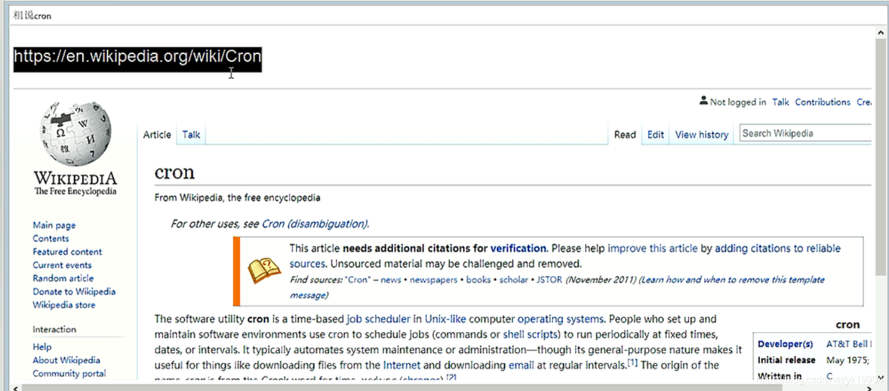Screen dimensions: 889x391
Task: Follow the operating systems link
Action: pos(560,319)
